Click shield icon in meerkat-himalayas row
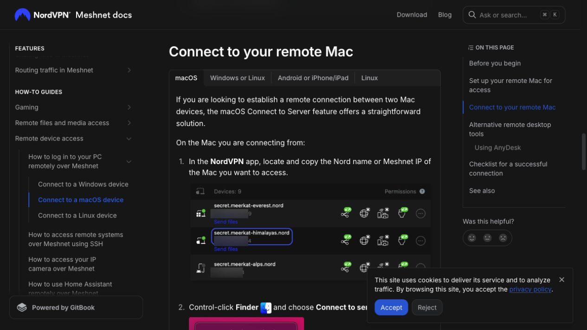Viewport: 587px width, 330px height. [402, 240]
